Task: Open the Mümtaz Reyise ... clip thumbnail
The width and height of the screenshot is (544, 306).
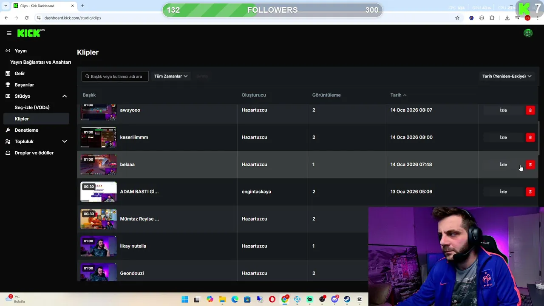Action: click(99, 219)
